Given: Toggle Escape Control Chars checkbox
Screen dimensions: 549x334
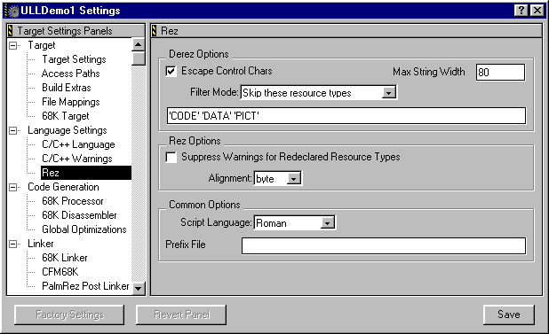Looking at the screenshot, I should (x=171, y=72).
